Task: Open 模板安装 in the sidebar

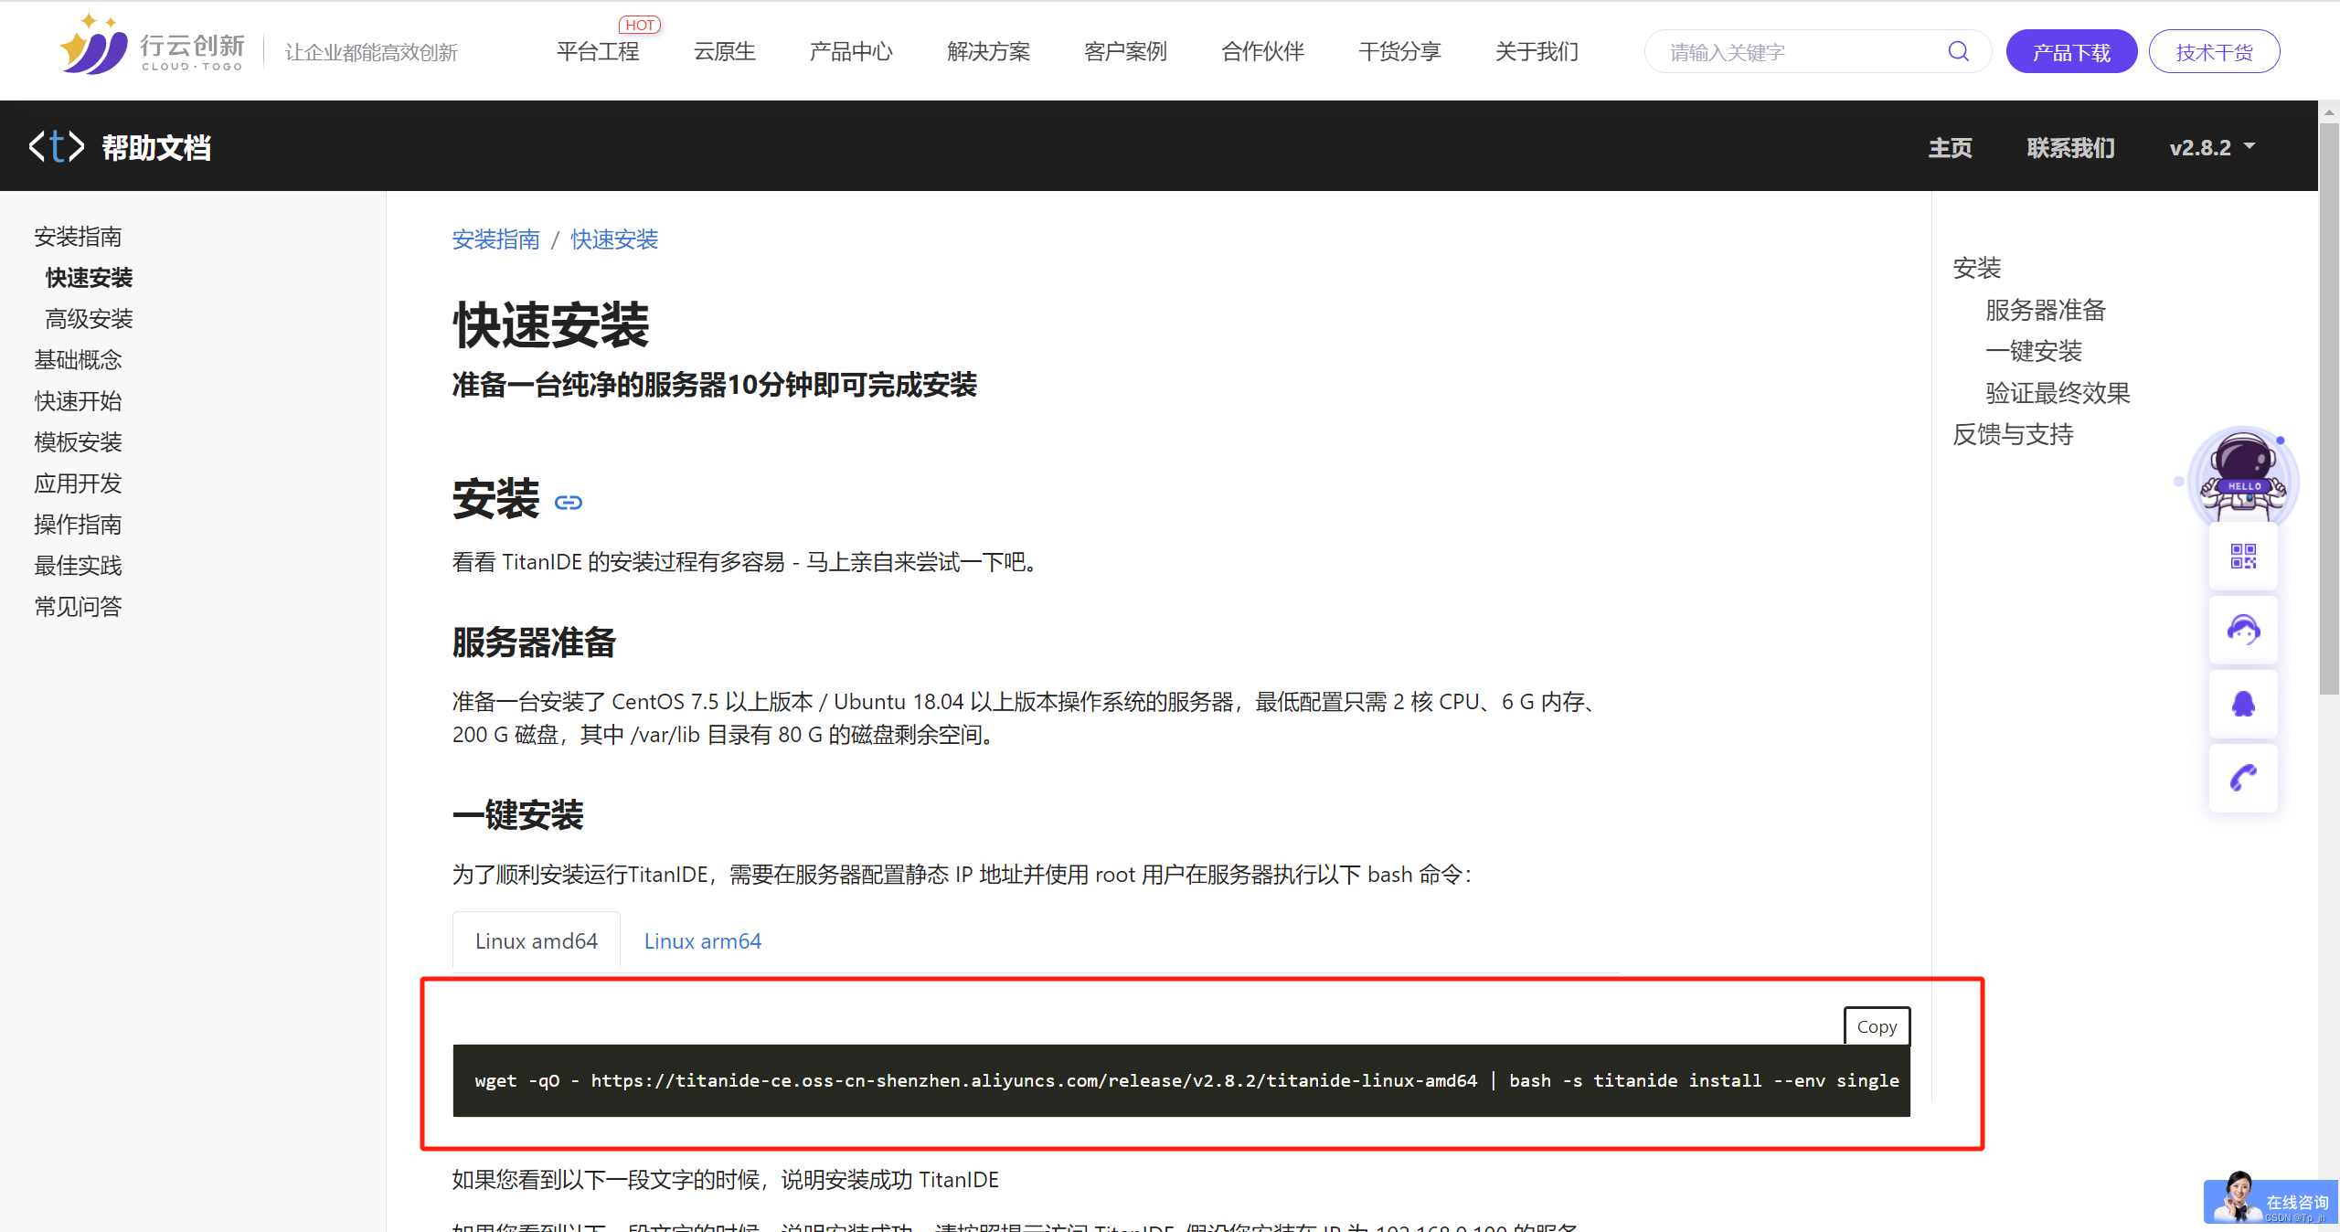Action: point(78,442)
